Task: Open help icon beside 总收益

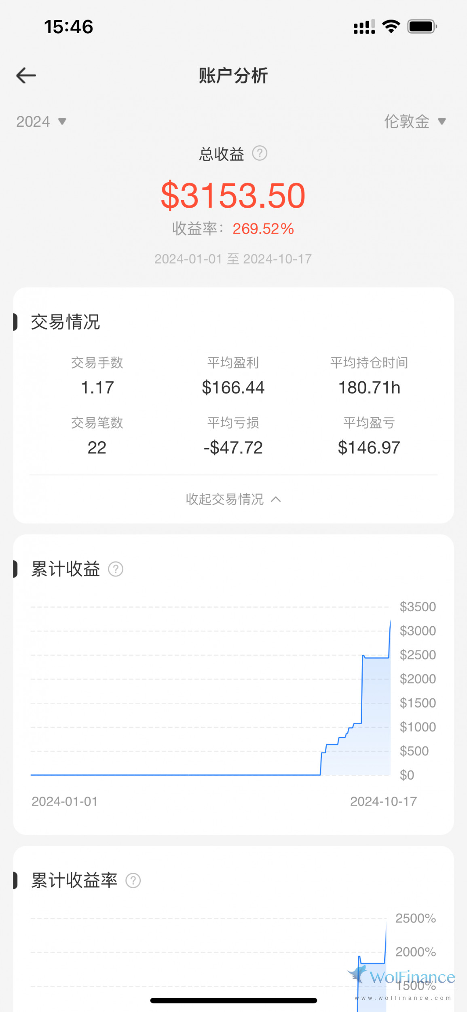Action: (x=260, y=153)
